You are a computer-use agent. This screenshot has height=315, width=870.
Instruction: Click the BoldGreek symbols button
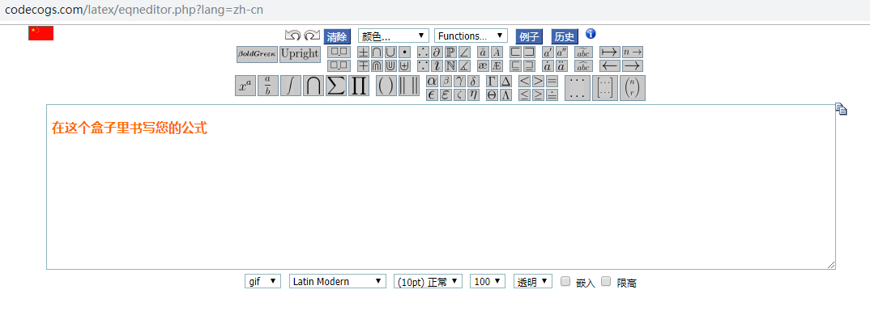257,54
